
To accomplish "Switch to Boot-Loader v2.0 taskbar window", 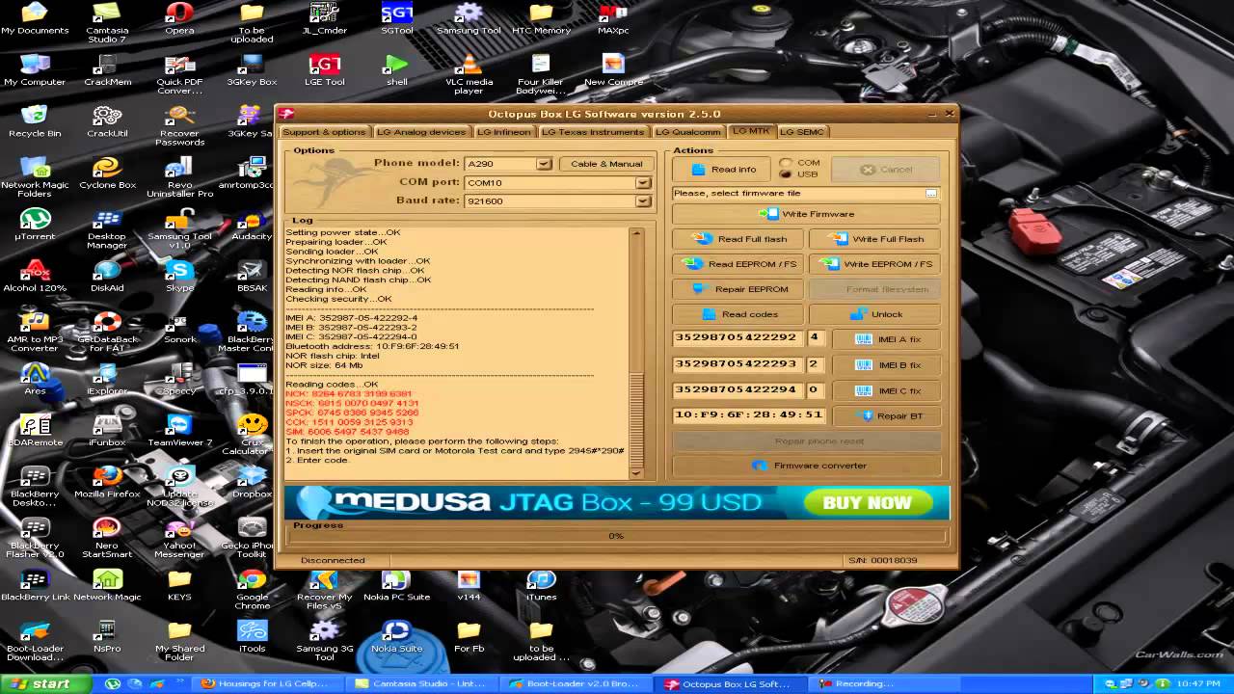I will click(578, 684).
